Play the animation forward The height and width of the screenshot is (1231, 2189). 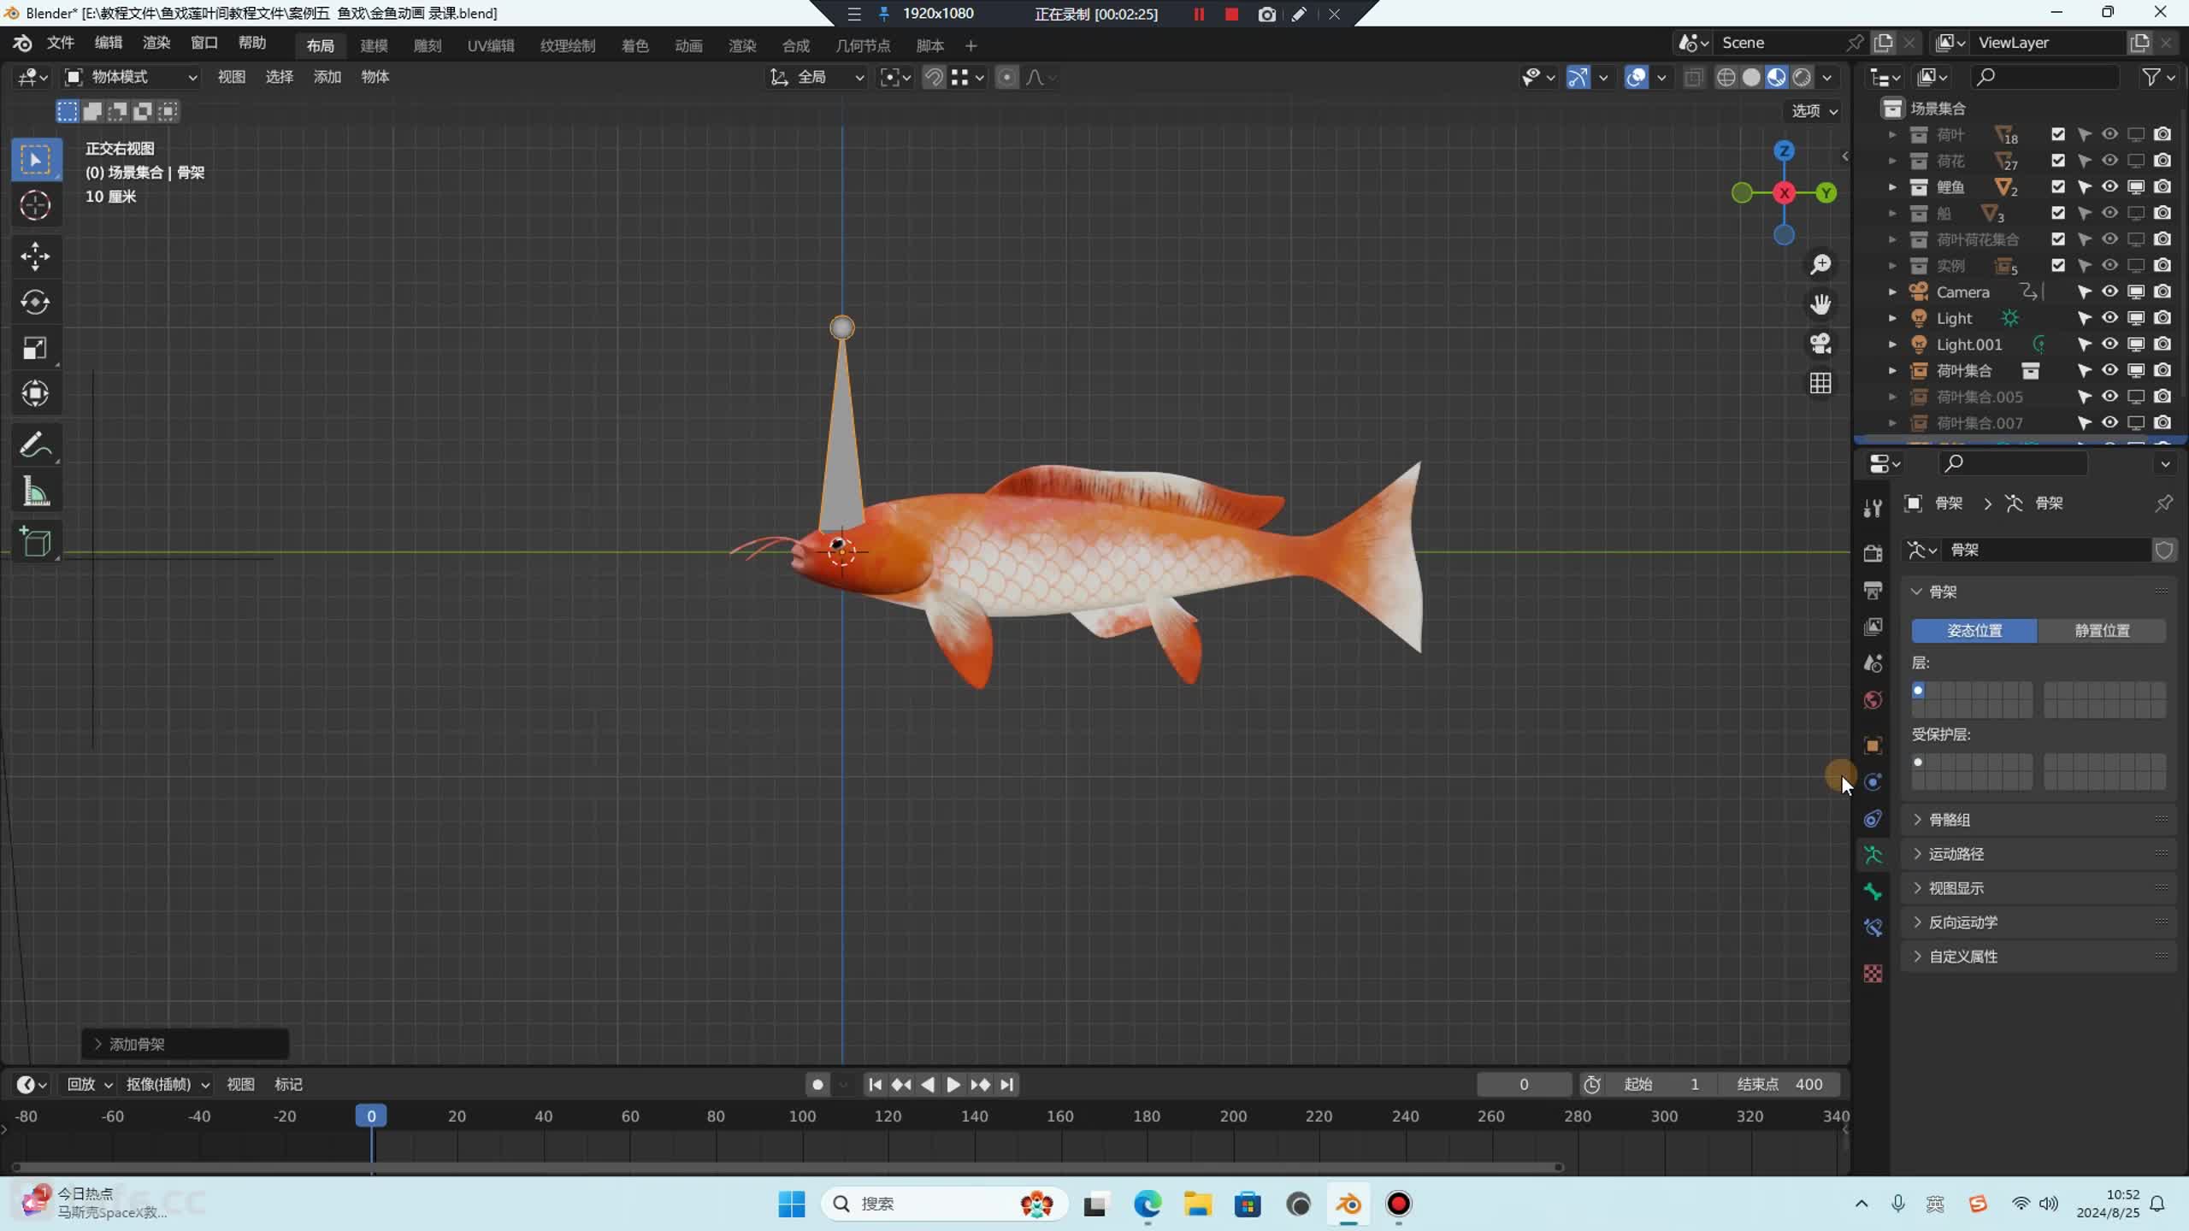(953, 1084)
